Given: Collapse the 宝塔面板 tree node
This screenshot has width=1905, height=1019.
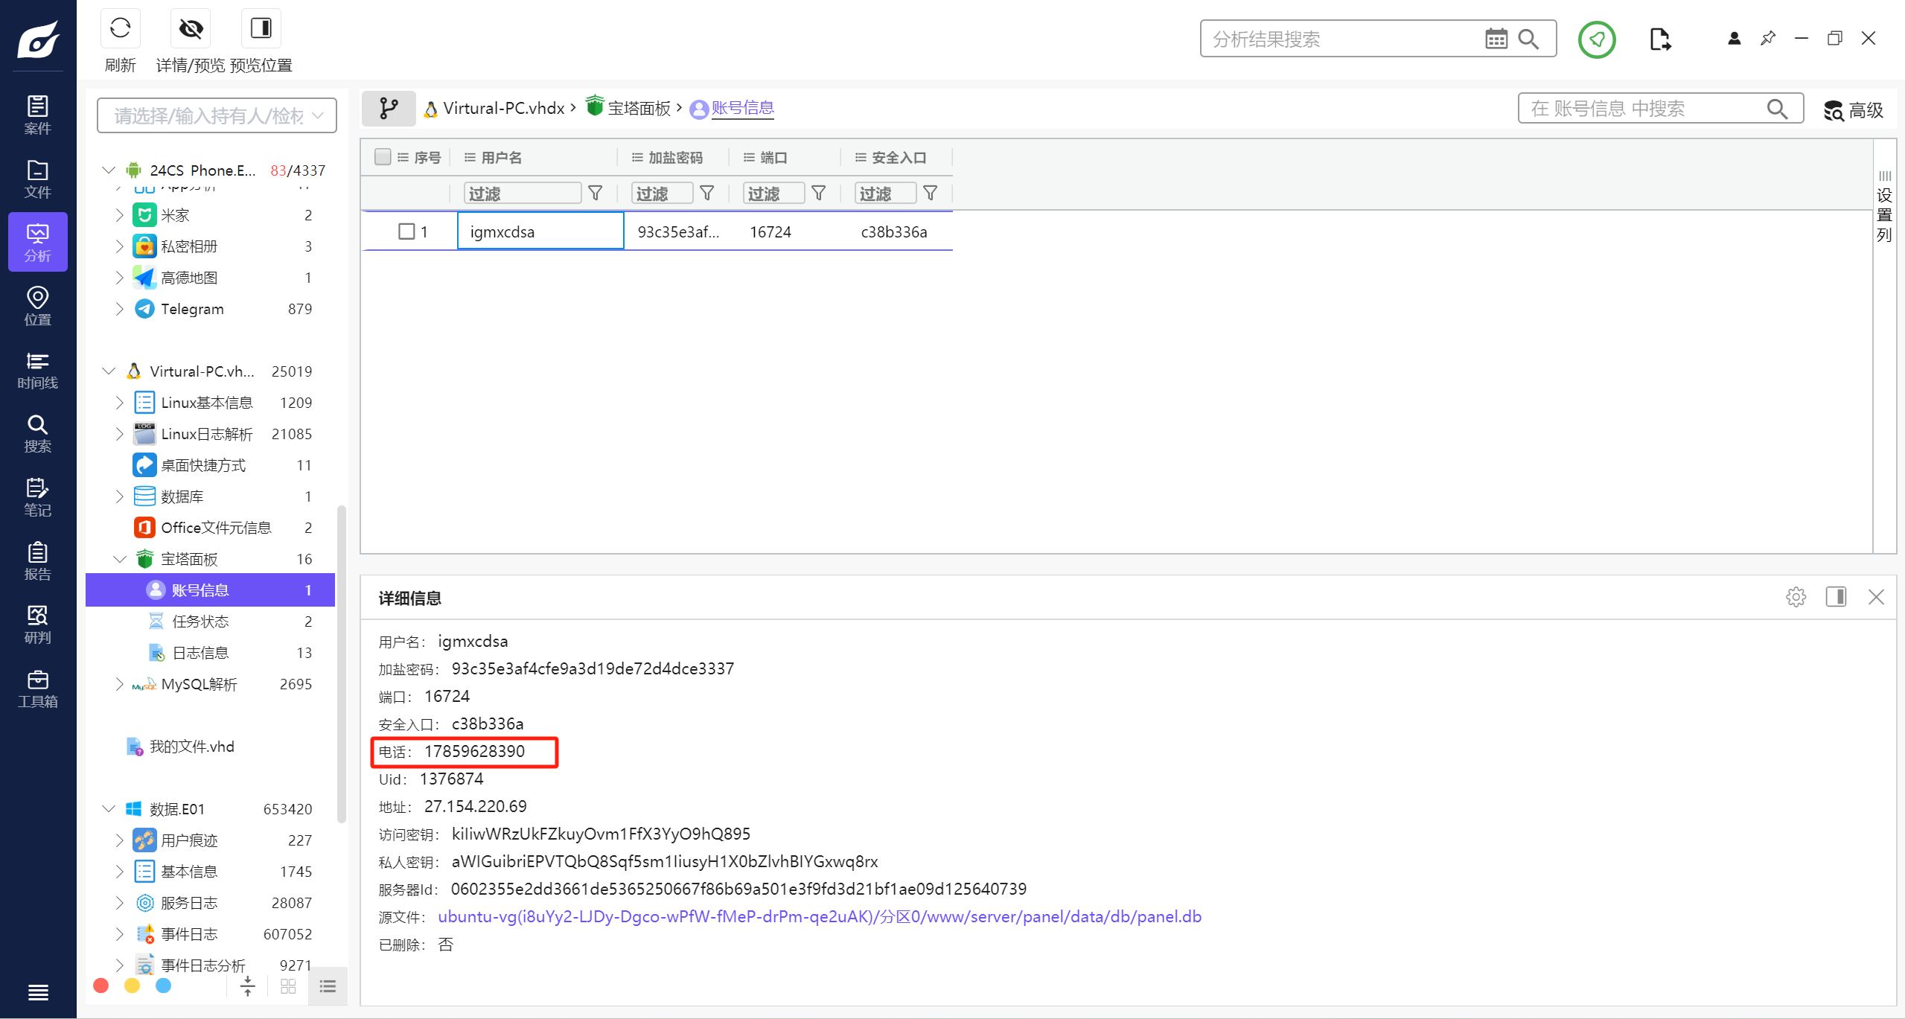Looking at the screenshot, I should 119,559.
